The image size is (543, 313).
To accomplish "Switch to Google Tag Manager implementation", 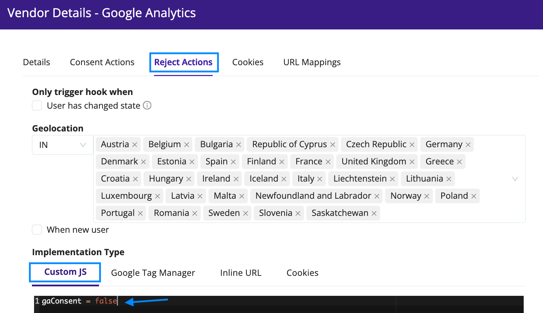I will point(153,273).
